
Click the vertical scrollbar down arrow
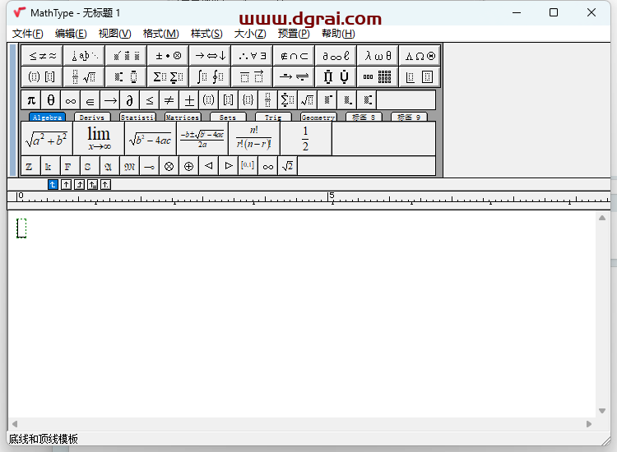(602, 411)
